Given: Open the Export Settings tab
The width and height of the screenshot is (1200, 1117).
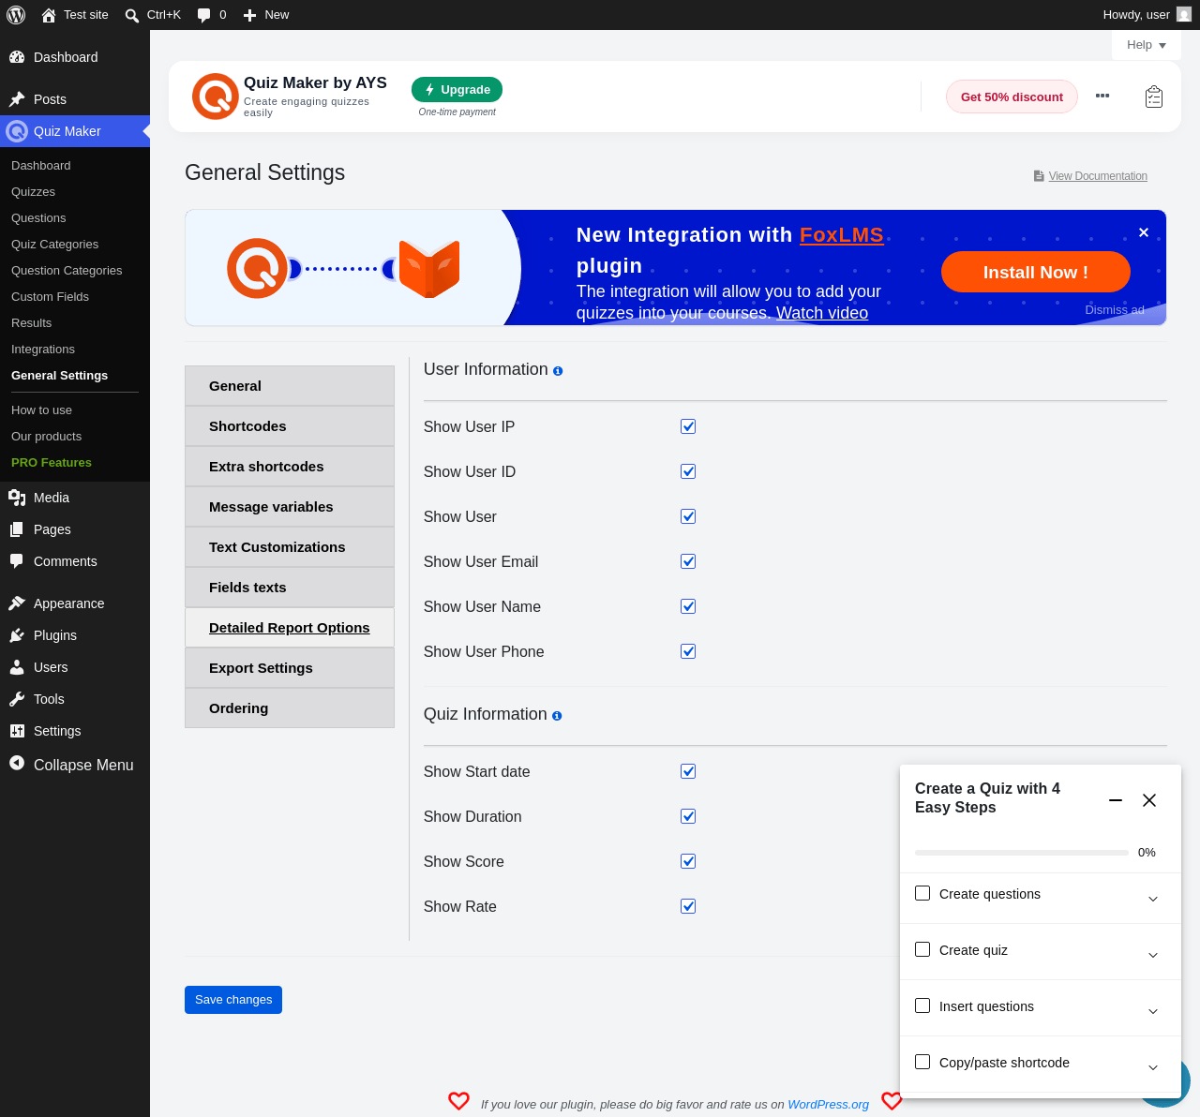Looking at the screenshot, I should [290, 668].
